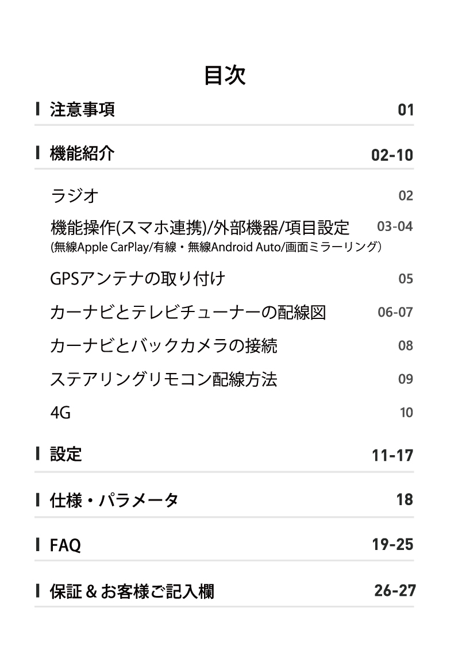Click page range 19-25
Screen dimensions: 462x654
click(392, 544)
